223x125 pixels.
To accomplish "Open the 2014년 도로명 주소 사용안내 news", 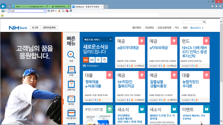I will [x=162, y=117].
